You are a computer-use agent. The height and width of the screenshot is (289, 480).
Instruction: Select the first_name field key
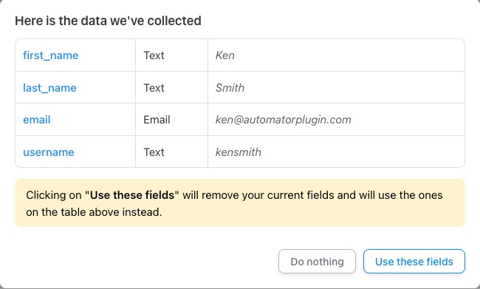(51, 55)
